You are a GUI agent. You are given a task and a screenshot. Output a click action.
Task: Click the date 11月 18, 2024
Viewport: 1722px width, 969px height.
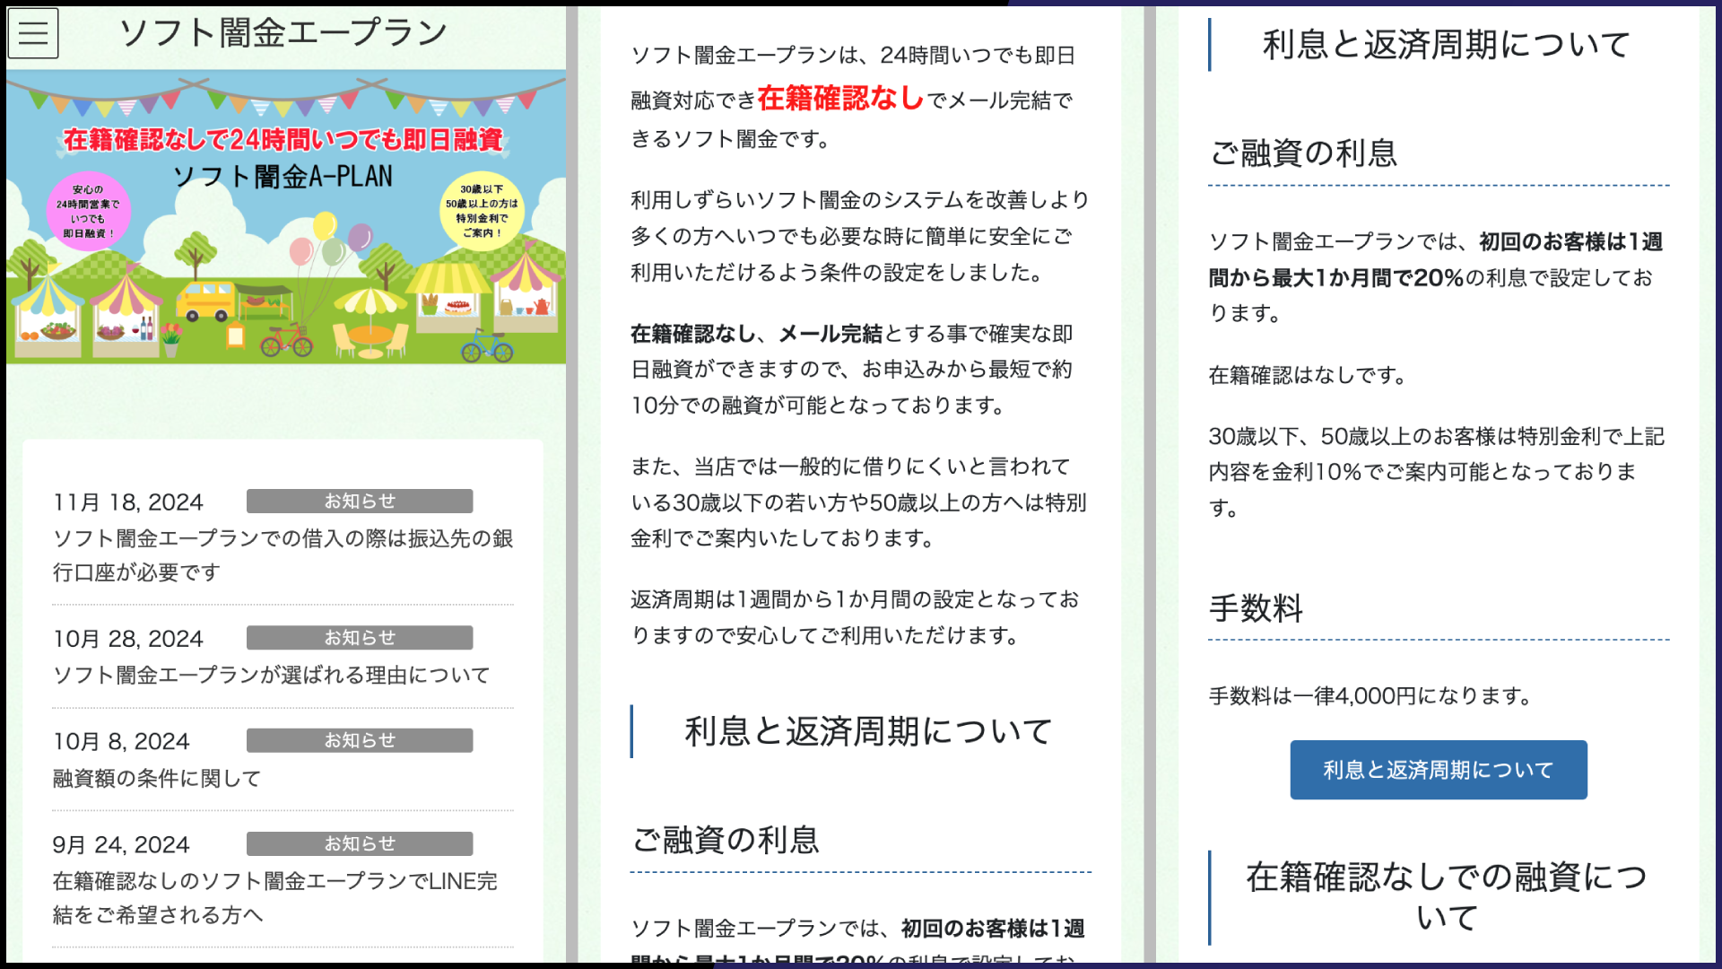click(127, 502)
